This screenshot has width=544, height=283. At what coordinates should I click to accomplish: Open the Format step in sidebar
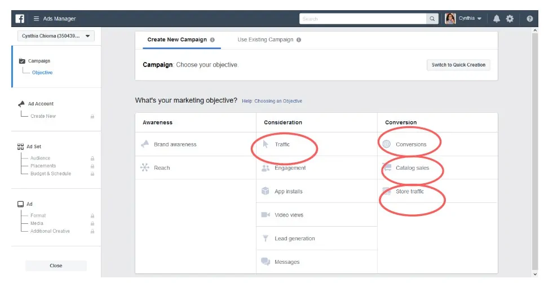[x=38, y=216]
